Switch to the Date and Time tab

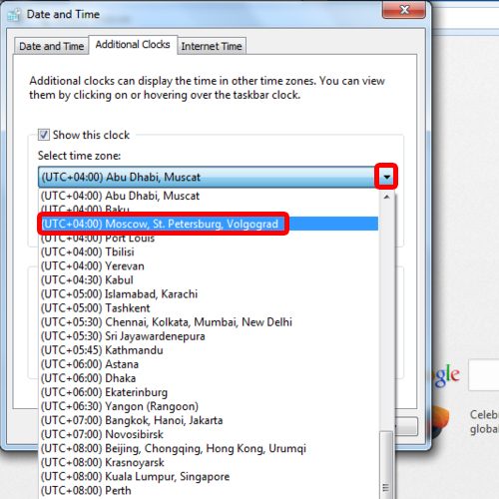click(52, 46)
